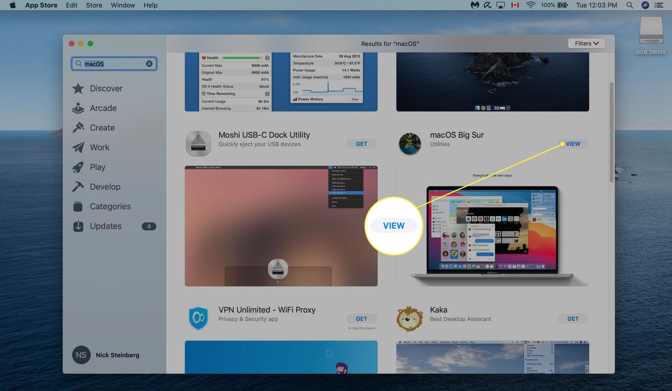Viewport: 672px width, 391px height.
Task: Open the Work paper plane icon
Action: click(78, 148)
